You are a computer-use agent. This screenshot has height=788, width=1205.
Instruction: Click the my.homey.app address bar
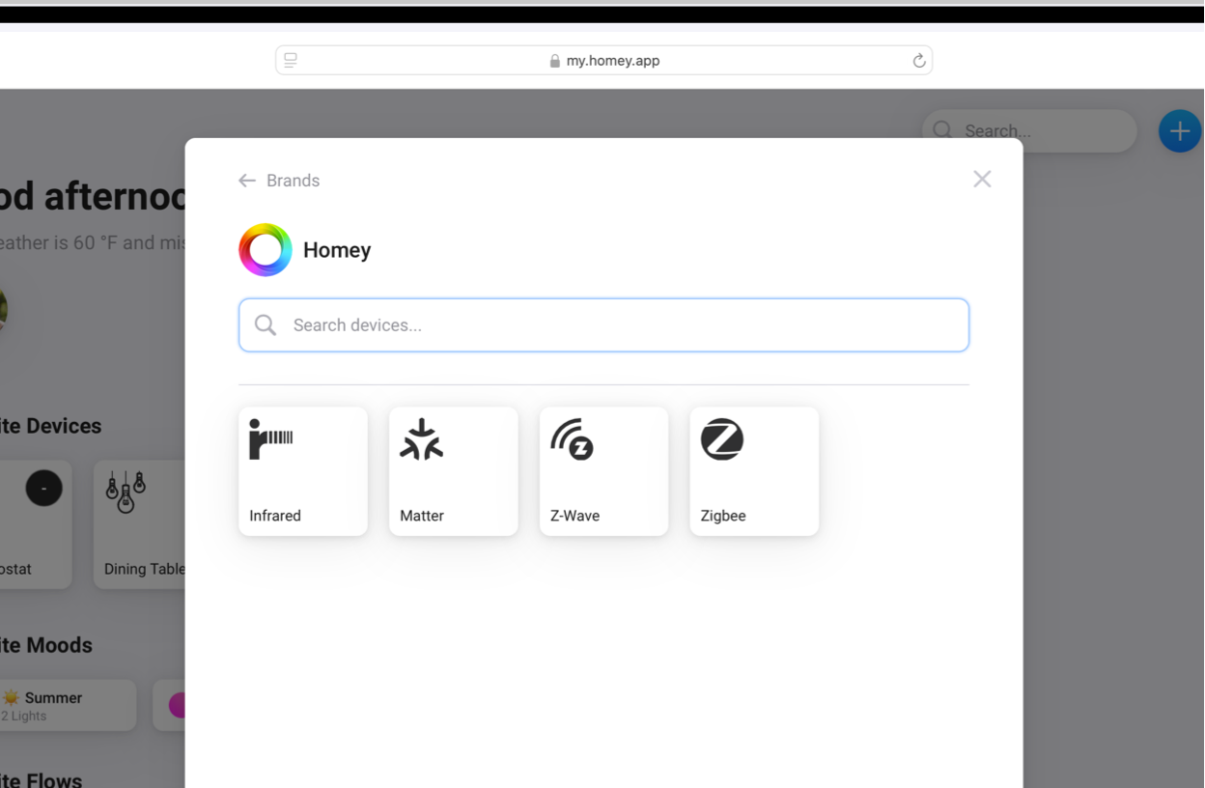pyautogui.click(x=603, y=60)
